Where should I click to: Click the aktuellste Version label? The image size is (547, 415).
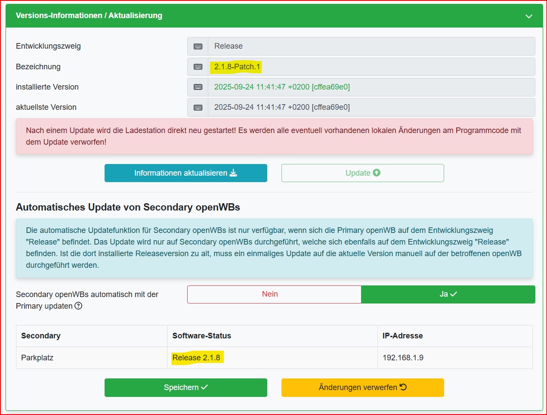(46, 108)
